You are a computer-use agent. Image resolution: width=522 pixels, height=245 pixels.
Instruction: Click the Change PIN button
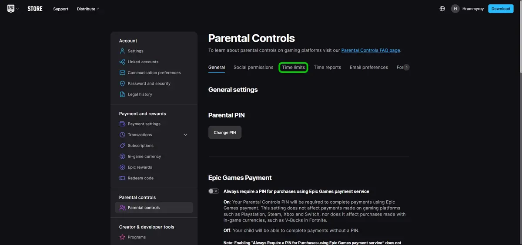click(x=225, y=133)
